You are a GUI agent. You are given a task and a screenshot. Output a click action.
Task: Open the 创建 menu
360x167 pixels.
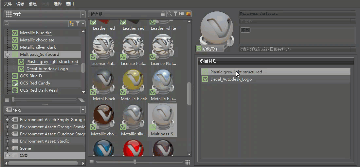33,4
